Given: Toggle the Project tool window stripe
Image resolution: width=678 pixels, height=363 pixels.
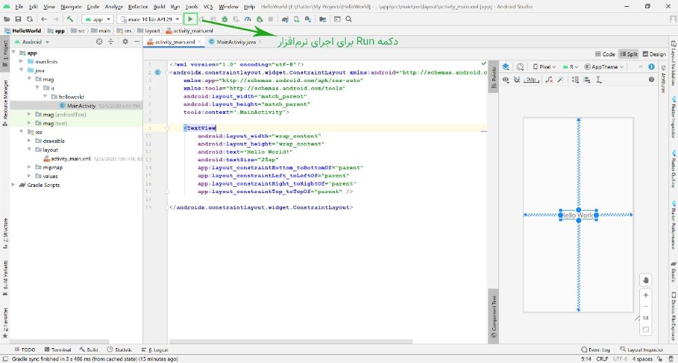Looking at the screenshot, I should (5, 54).
